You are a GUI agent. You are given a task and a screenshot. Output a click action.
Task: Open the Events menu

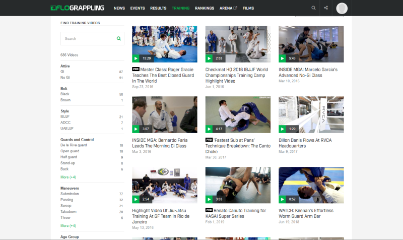point(137,8)
